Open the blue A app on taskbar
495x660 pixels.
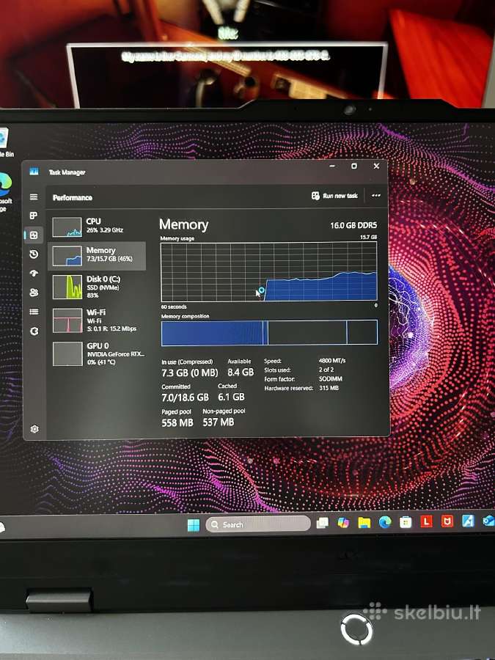(468, 521)
